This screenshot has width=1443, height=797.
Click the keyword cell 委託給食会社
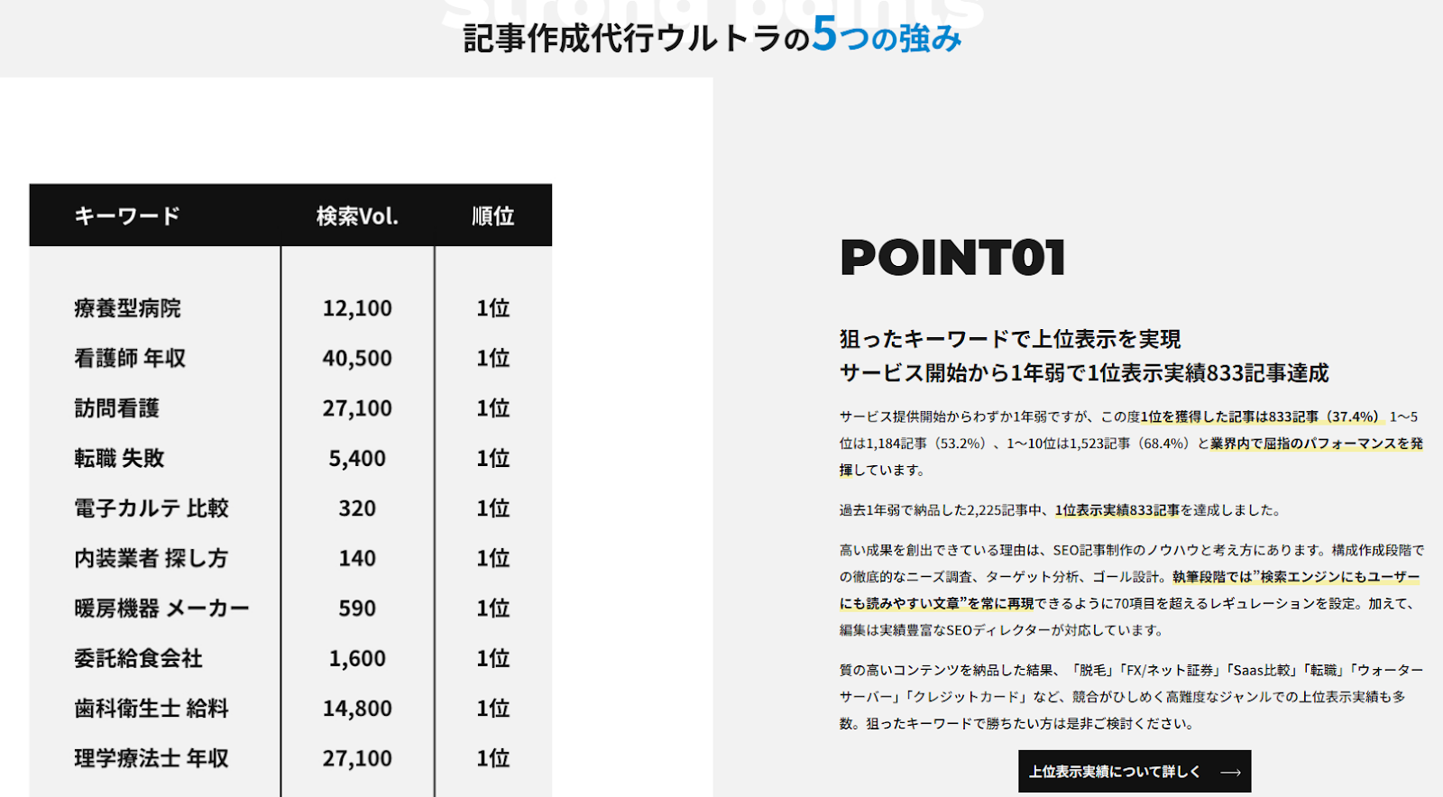coord(138,658)
